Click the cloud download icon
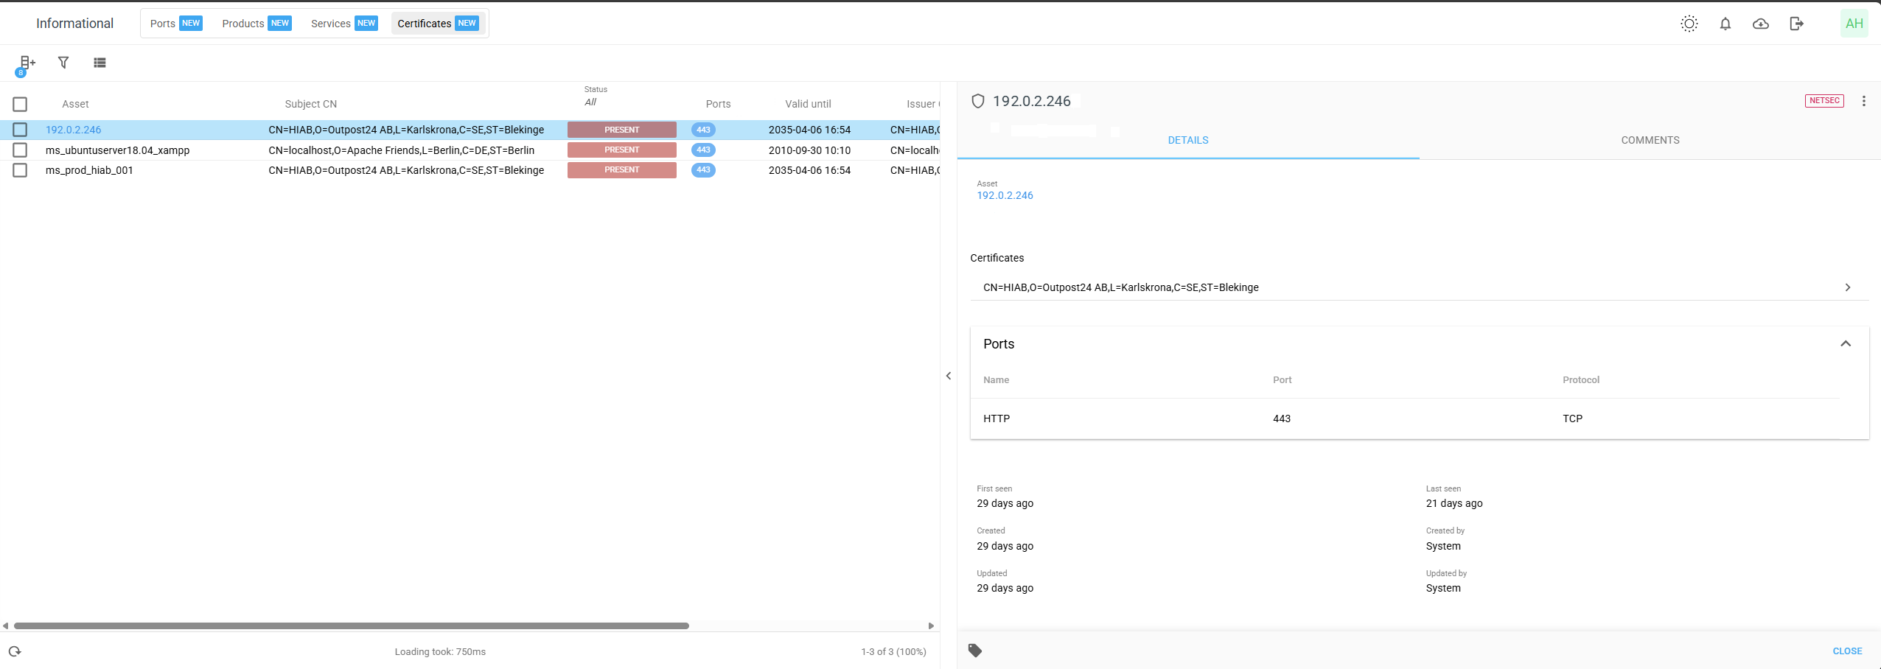 (x=1760, y=24)
